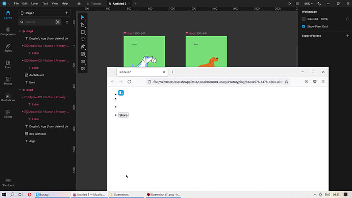Pick the Text tool

coord(83,39)
